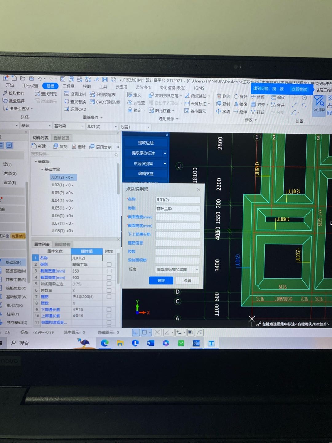Open the 分层1 layer dropdown
Image resolution: width=332 pixels, height=443 pixels.
(x=135, y=127)
